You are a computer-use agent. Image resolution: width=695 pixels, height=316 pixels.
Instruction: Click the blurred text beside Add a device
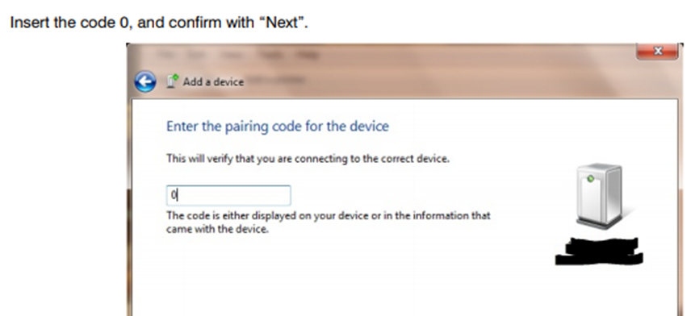click(x=274, y=81)
